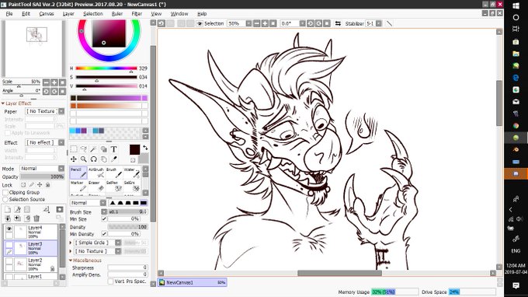Reset view rotation in the toolbar
Image resolution: width=528 pixels, height=297 pixels.
(x=327, y=23)
